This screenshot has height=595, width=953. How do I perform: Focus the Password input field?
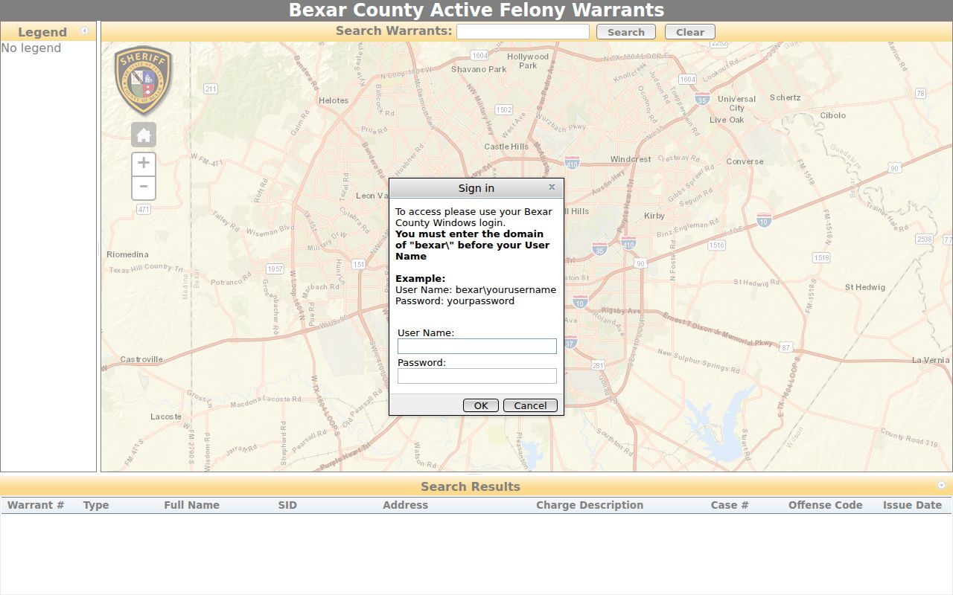click(477, 376)
